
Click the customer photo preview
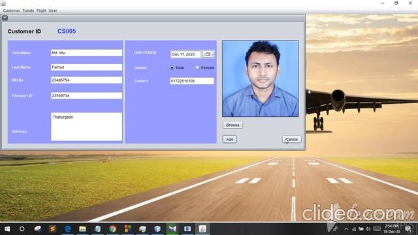coord(261,78)
